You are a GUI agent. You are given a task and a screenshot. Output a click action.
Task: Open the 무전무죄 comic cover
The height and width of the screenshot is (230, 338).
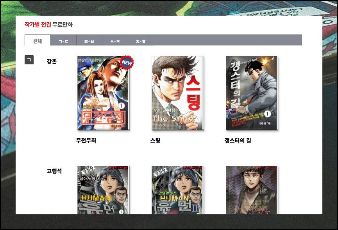coord(104,93)
